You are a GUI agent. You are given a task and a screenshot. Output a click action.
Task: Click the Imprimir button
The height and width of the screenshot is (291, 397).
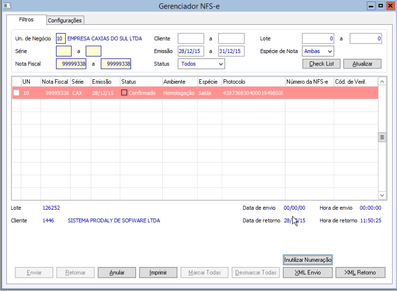pyautogui.click(x=158, y=273)
